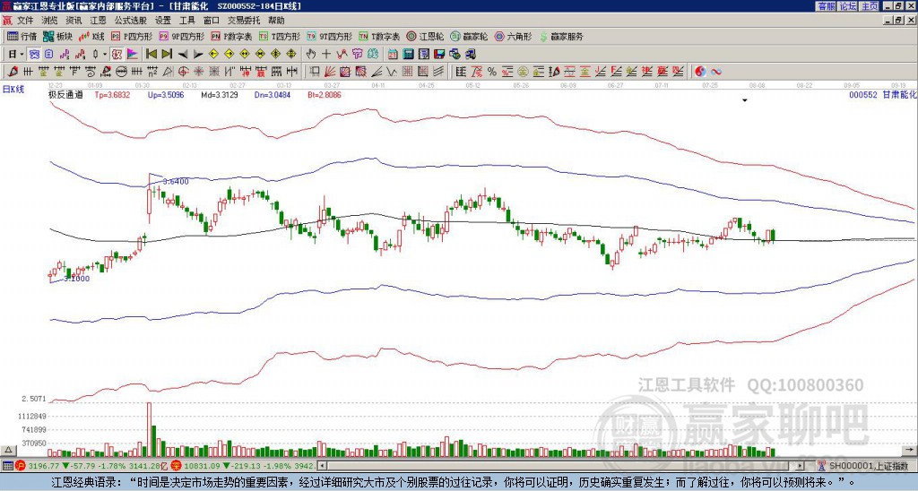Click the Dn=3.0484 value
Screen dimensions: 918x491
click(x=273, y=94)
